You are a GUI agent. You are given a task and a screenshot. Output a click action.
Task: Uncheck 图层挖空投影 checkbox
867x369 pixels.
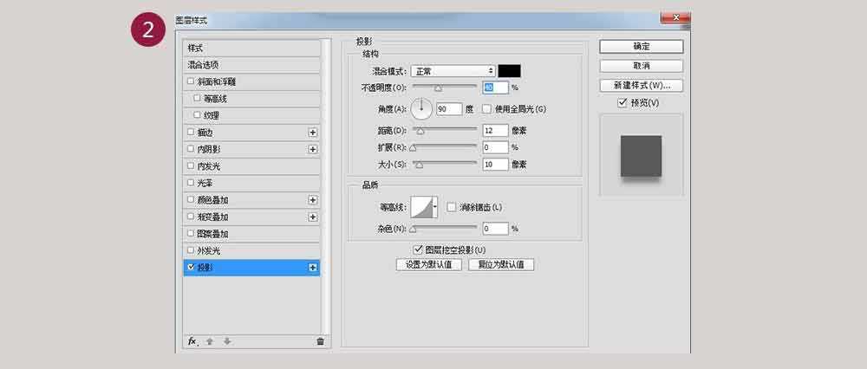418,249
